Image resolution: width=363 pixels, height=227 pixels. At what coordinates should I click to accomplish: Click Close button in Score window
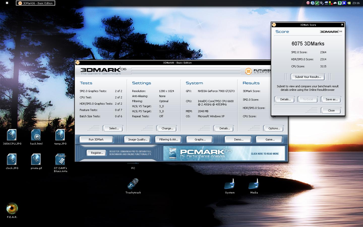point(331,110)
